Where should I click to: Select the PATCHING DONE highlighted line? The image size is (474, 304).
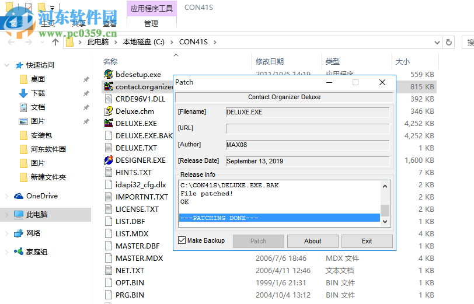280,218
